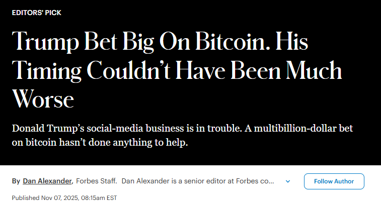This screenshot has width=381, height=206.
Task: Click the subheading line "on bitcoin hasn't done anything"
Action: point(99,144)
